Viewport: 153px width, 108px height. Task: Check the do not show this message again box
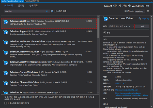tap(6, 103)
